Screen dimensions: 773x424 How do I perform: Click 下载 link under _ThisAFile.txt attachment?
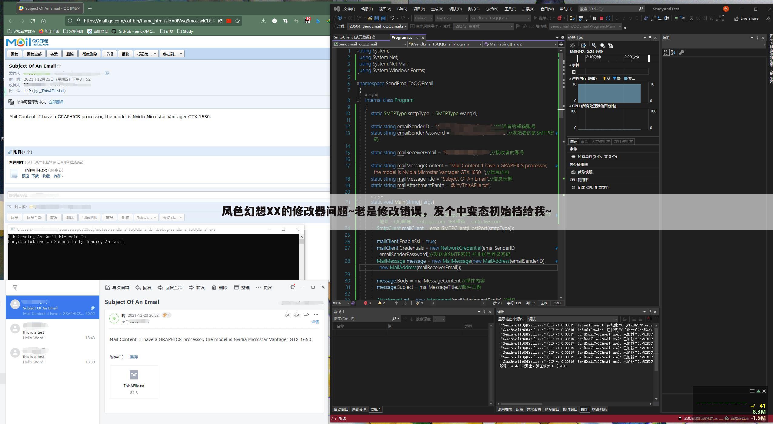pos(35,176)
